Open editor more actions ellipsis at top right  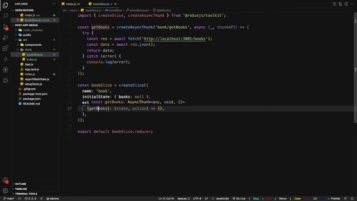point(352,4)
